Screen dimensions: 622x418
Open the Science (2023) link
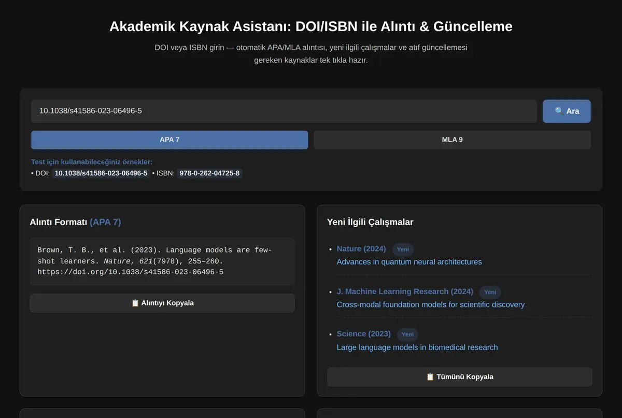(x=364, y=334)
